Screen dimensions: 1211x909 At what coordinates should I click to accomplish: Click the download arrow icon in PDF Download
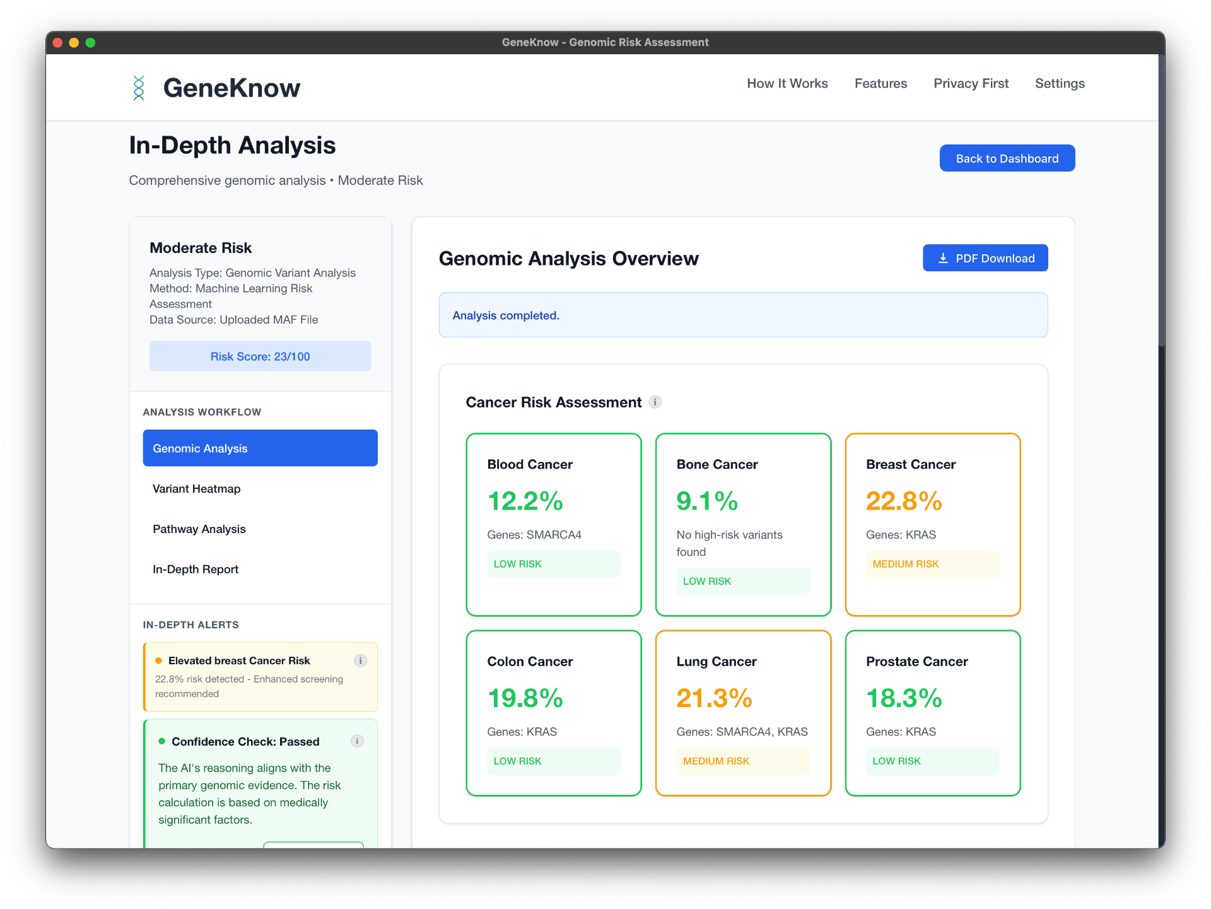(x=943, y=258)
